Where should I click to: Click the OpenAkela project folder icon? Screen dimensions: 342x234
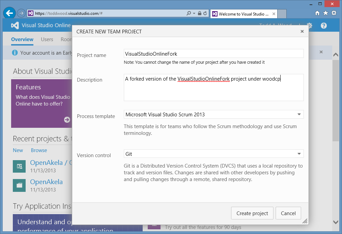tap(19, 185)
